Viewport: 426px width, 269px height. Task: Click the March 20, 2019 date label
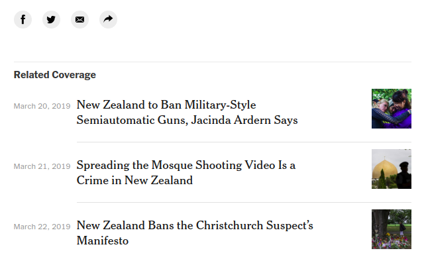(42, 106)
